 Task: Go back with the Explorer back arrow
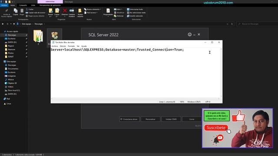(3, 24)
